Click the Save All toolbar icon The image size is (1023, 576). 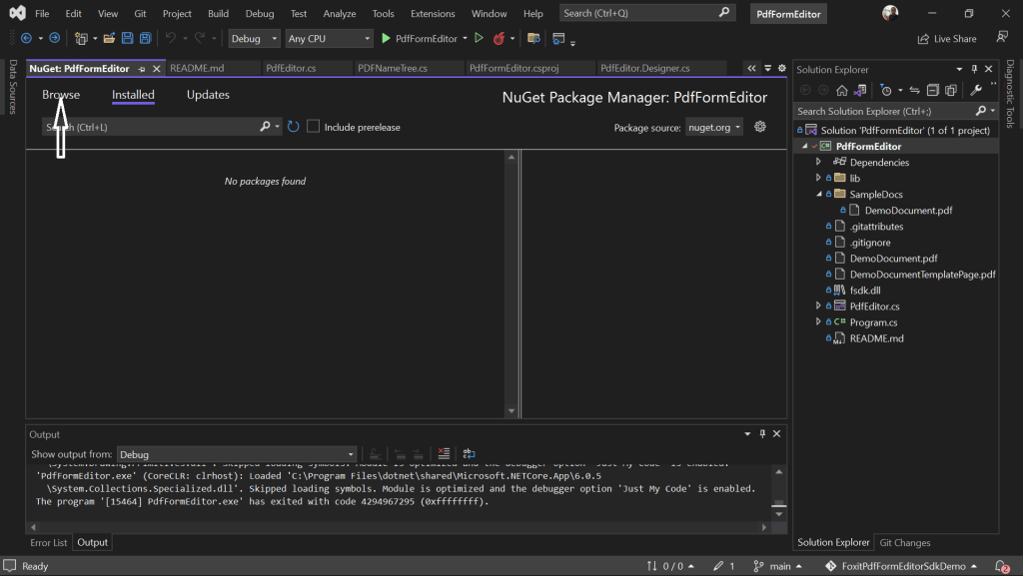pyautogui.click(x=146, y=39)
